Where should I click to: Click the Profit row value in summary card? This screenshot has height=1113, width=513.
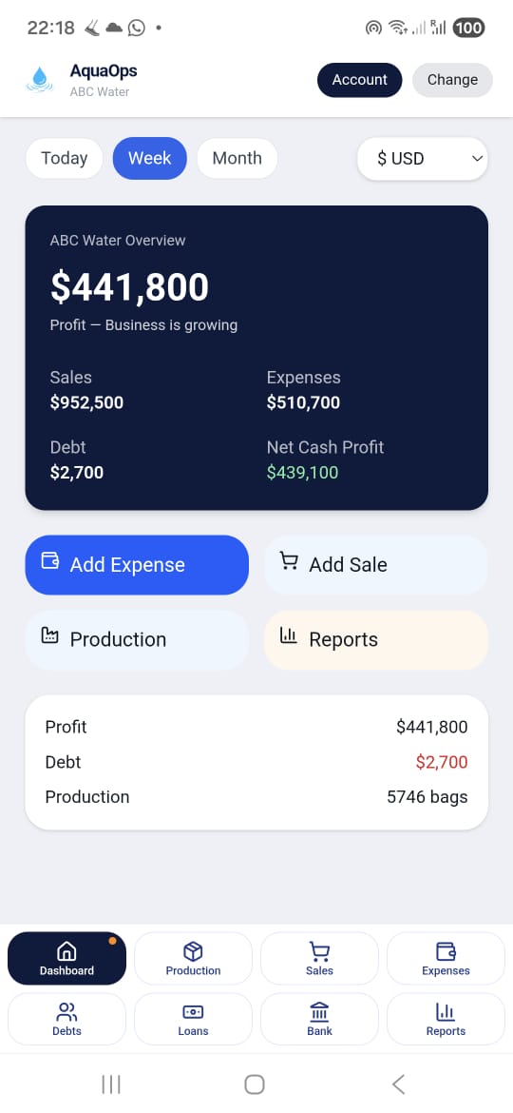(x=432, y=727)
